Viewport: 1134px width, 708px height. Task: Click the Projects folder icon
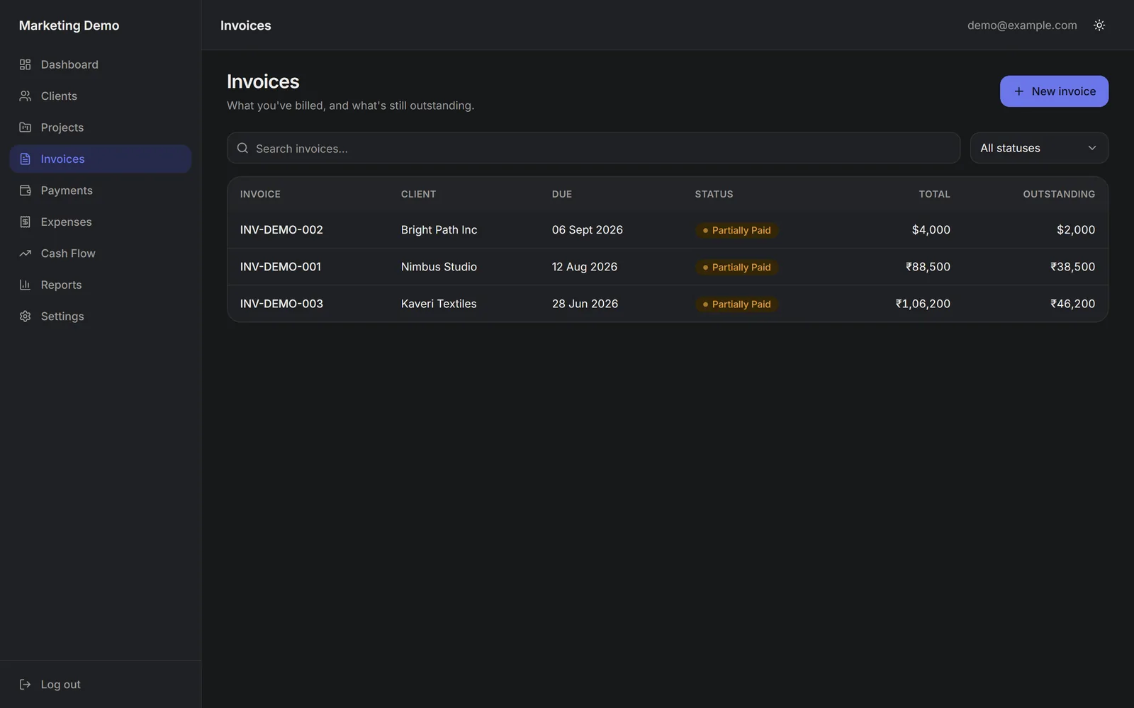click(26, 127)
